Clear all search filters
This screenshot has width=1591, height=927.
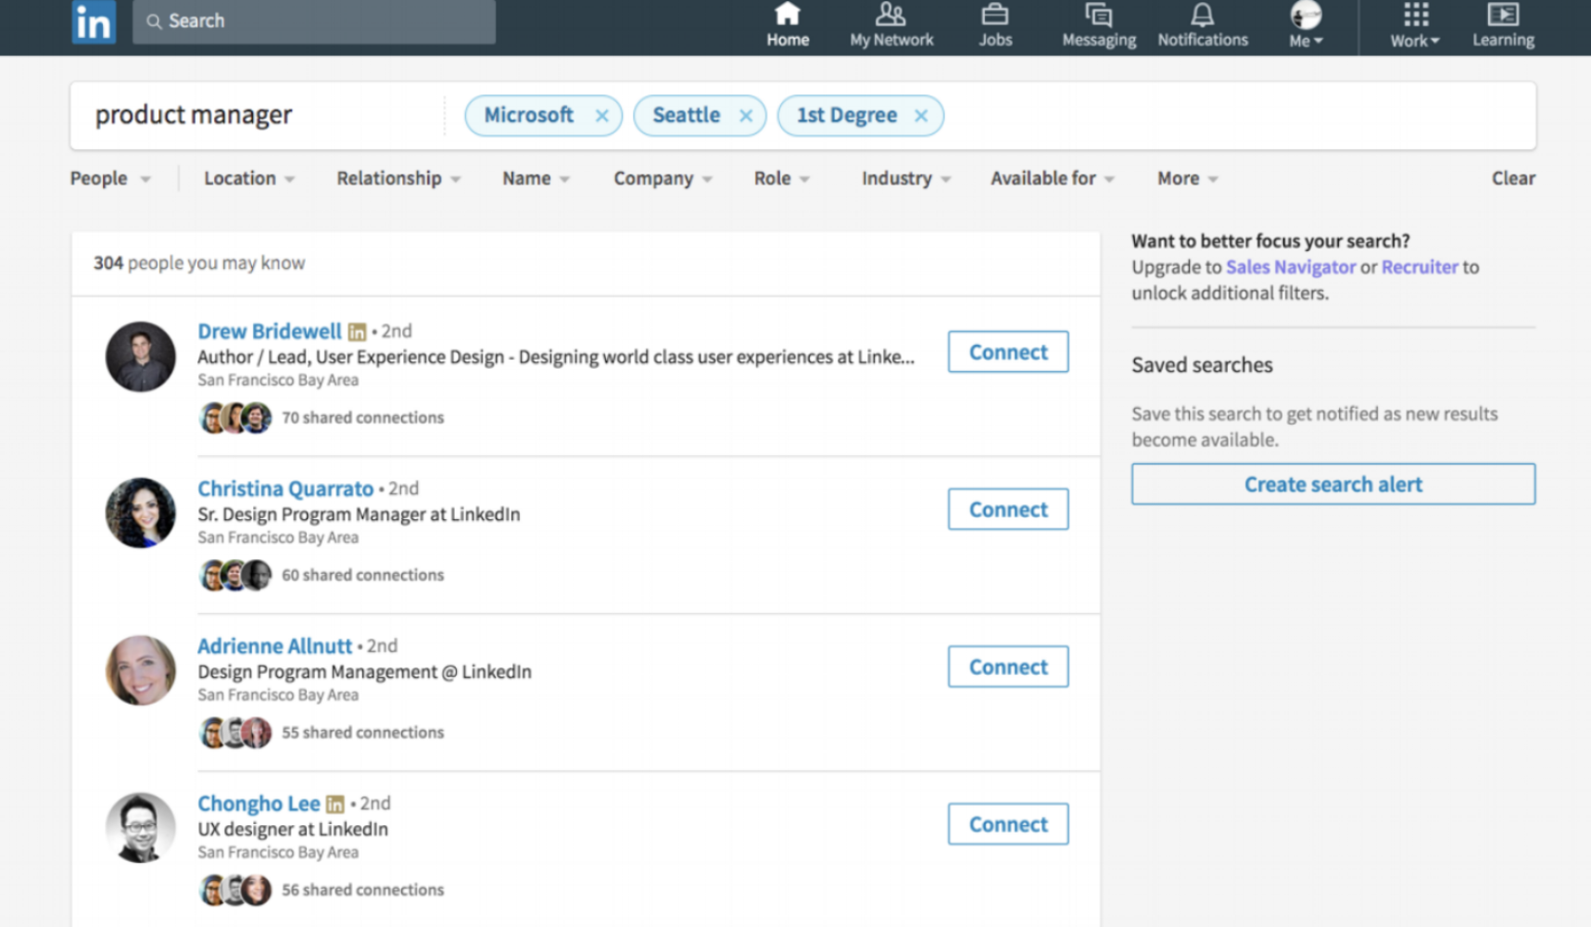(1513, 178)
